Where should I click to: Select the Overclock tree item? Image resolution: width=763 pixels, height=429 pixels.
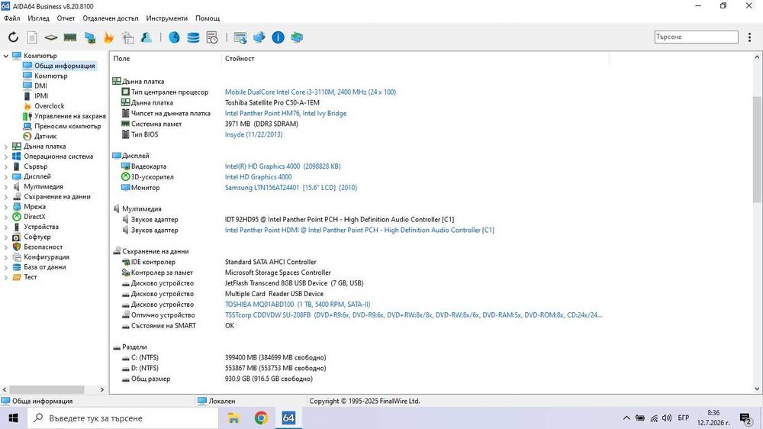point(49,105)
